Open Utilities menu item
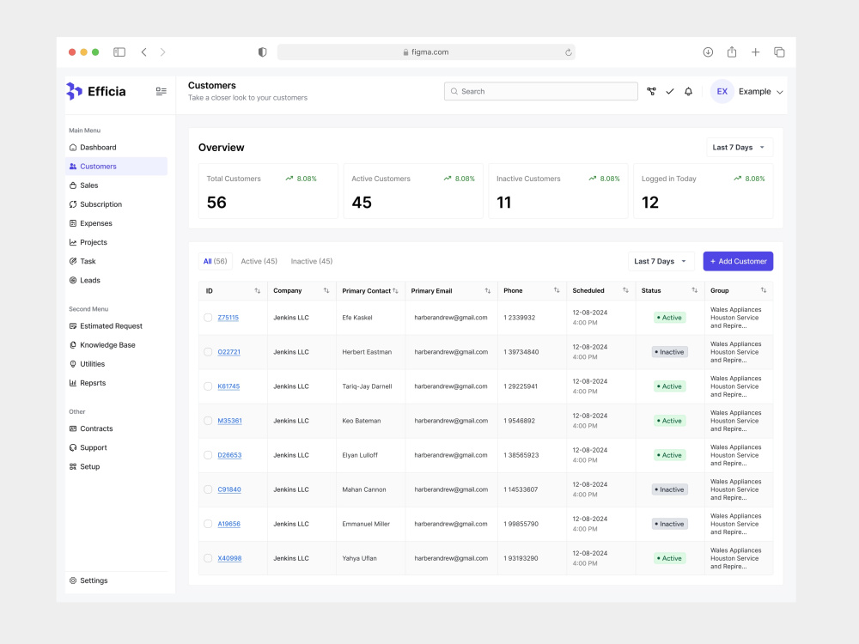This screenshot has height=644, width=859. (x=116, y=364)
